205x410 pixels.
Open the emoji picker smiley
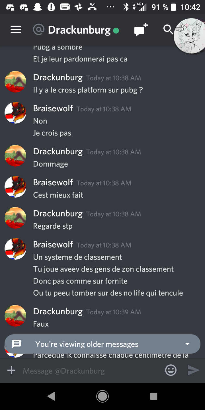click(171, 370)
